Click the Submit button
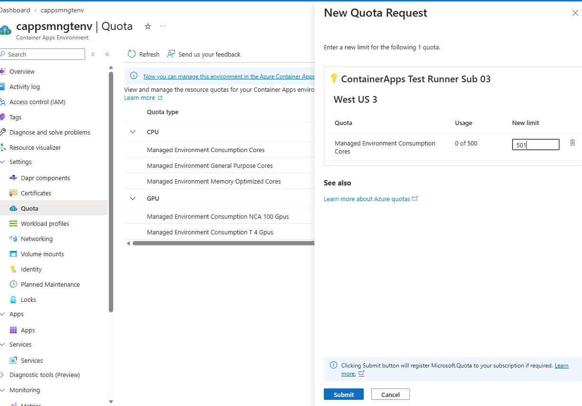The image size is (582, 406). (x=344, y=394)
